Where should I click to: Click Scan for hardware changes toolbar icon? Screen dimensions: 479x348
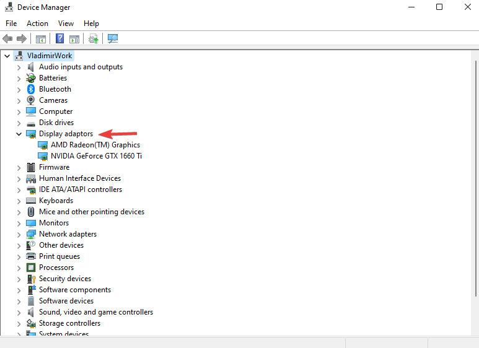[113, 39]
